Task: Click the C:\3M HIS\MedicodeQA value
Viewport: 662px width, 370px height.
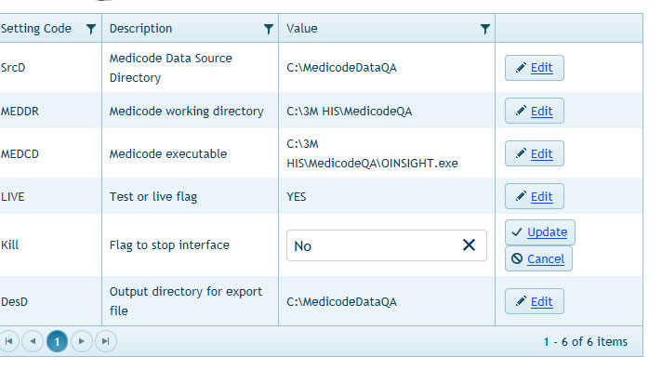Action: click(350, 111)
